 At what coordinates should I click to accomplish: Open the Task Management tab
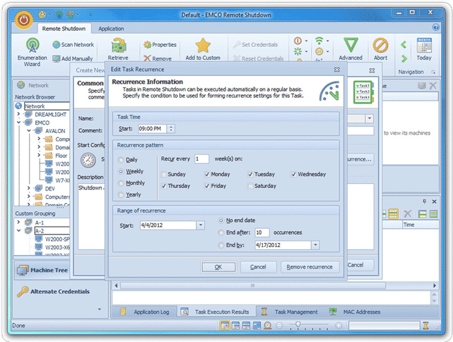[x=290, y=312]
